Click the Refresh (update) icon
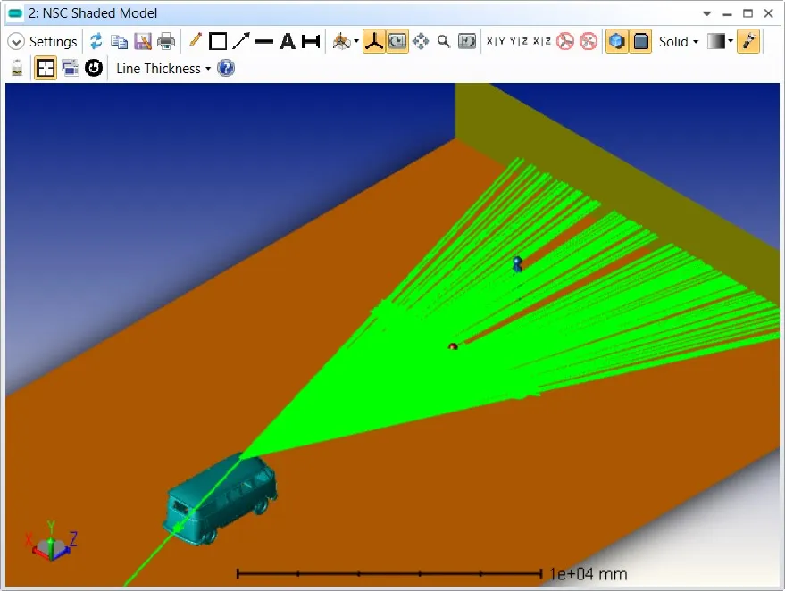The height and width of the screenshot is (591, 785). click(x=96, y=42)
